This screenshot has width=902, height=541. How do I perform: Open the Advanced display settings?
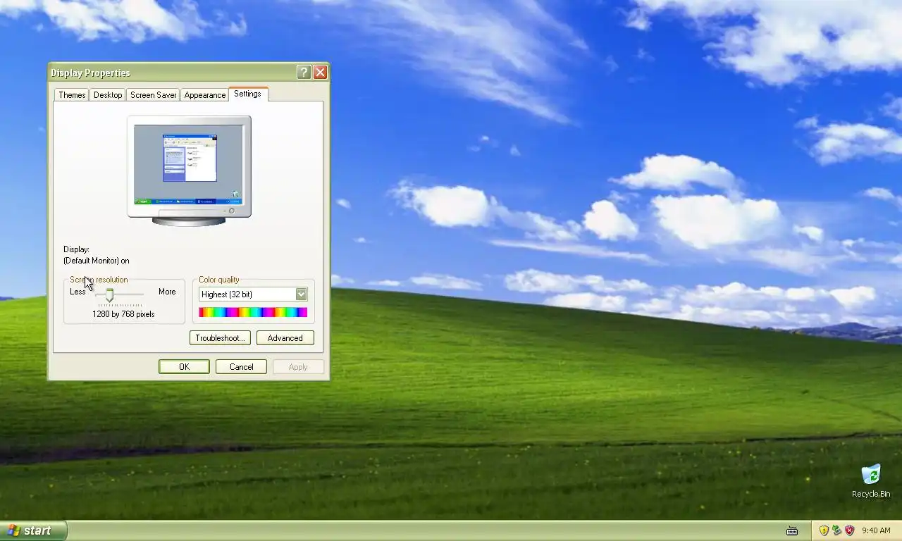tap(285, 338)
